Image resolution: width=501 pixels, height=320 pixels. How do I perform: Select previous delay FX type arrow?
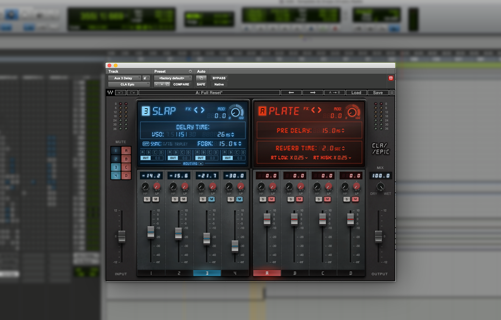(196, 110)
